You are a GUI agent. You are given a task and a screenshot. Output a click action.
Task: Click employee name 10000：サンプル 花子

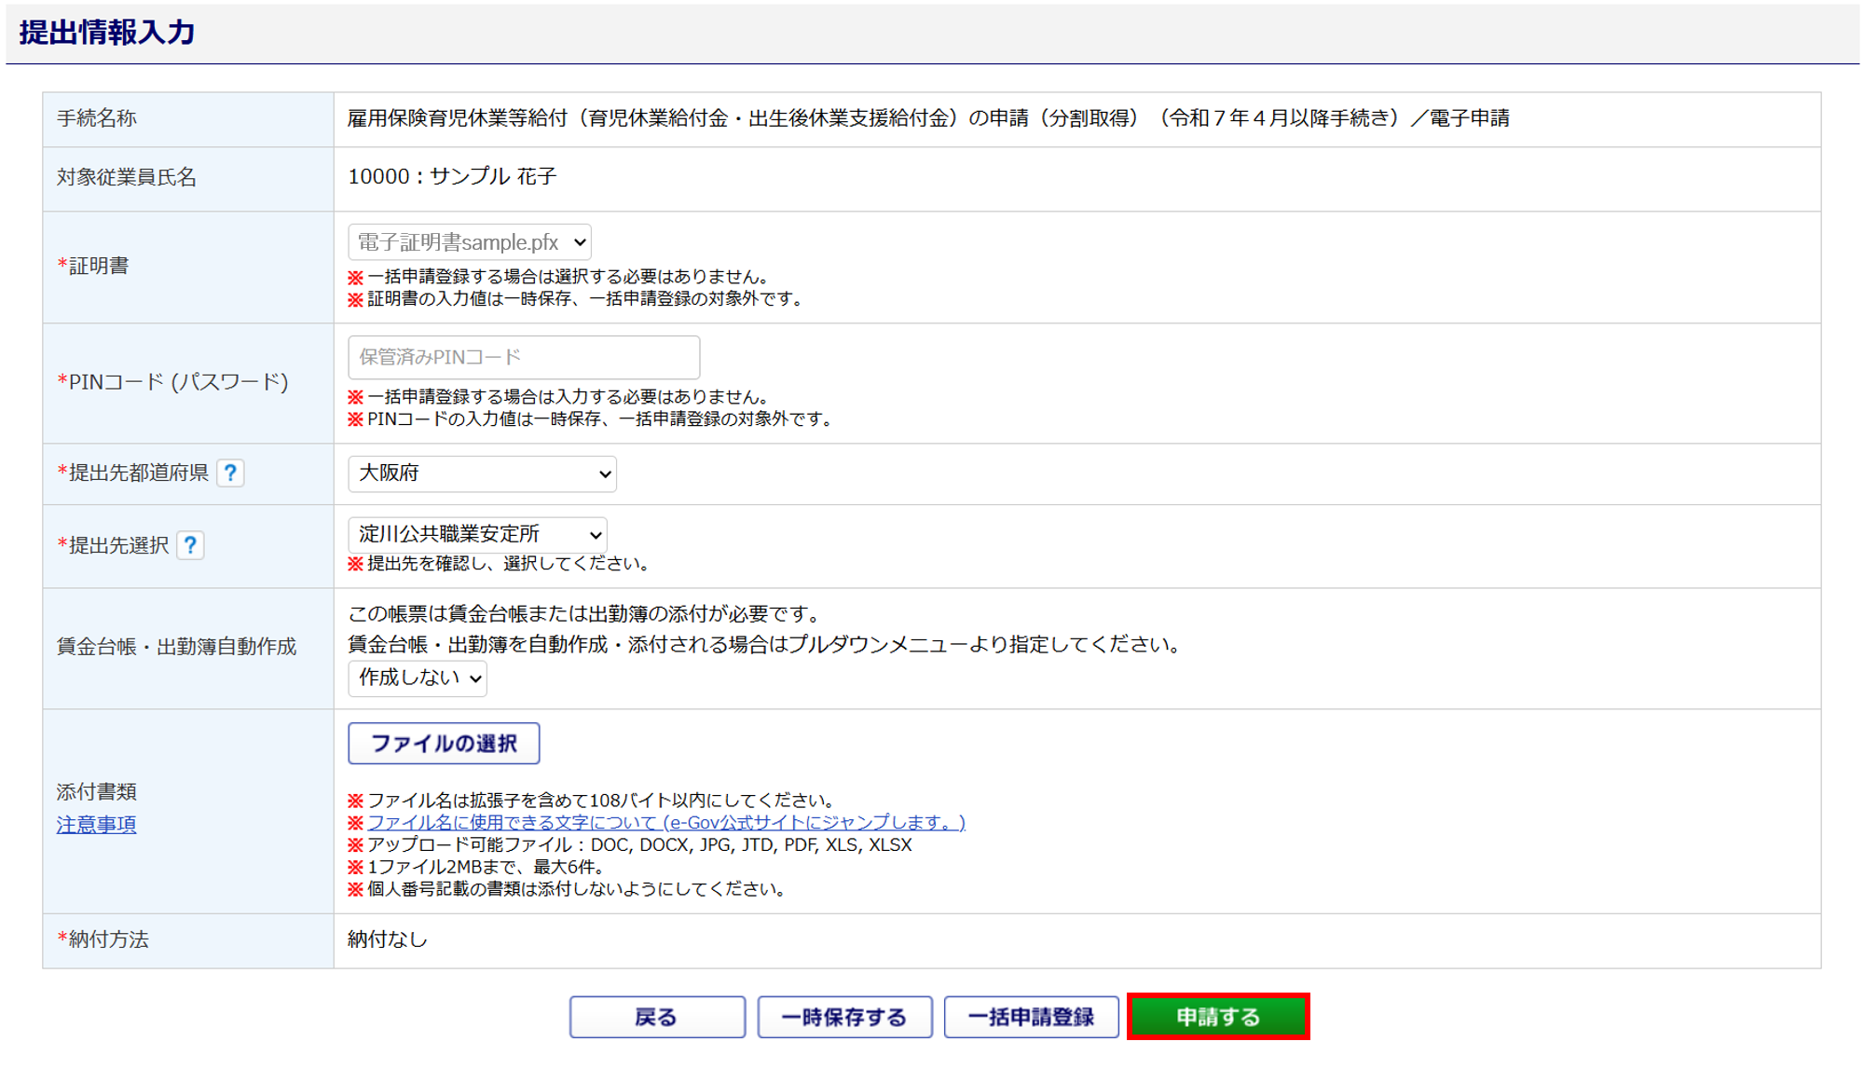pyautogui.click(x=452, y=177)
